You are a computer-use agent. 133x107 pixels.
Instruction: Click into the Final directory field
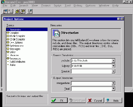point(91,89)
